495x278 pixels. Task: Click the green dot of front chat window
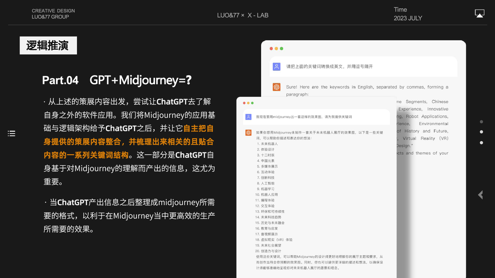pyautogui.click(x=252, y=103)
